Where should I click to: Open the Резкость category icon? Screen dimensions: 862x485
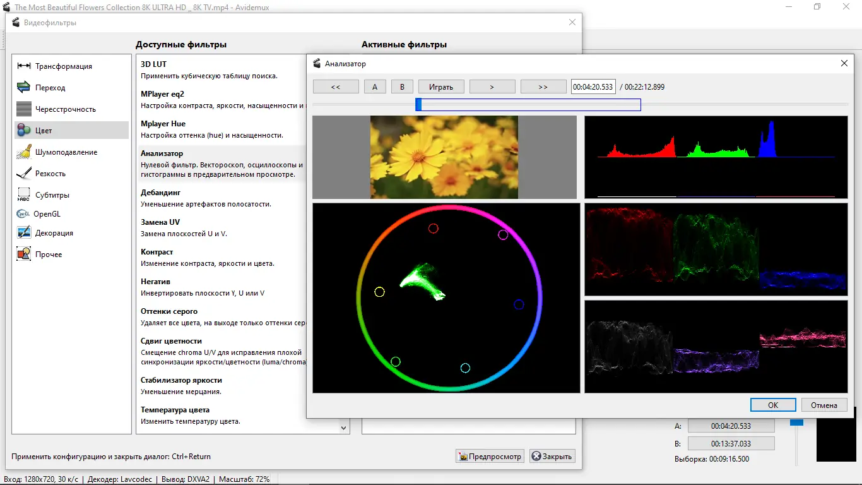[24, 174]
